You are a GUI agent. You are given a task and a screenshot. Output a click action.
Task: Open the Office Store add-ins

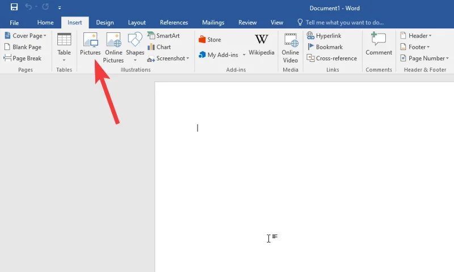pos(209,40)
